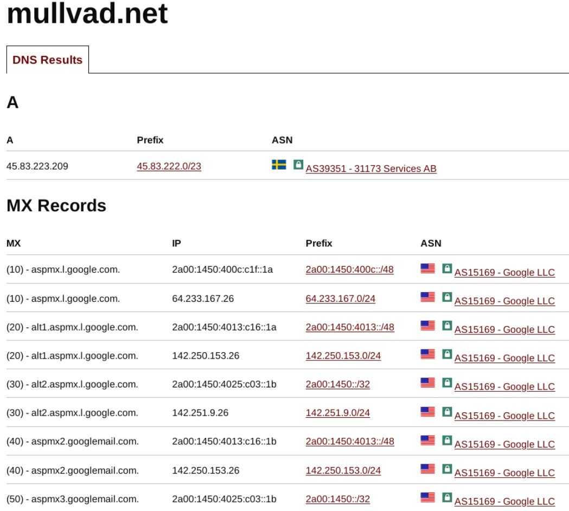Click US flag in the 142.251.9.26 row
Image resolution: width=569 pixels, height=511 pixels.
coord(427,412)
